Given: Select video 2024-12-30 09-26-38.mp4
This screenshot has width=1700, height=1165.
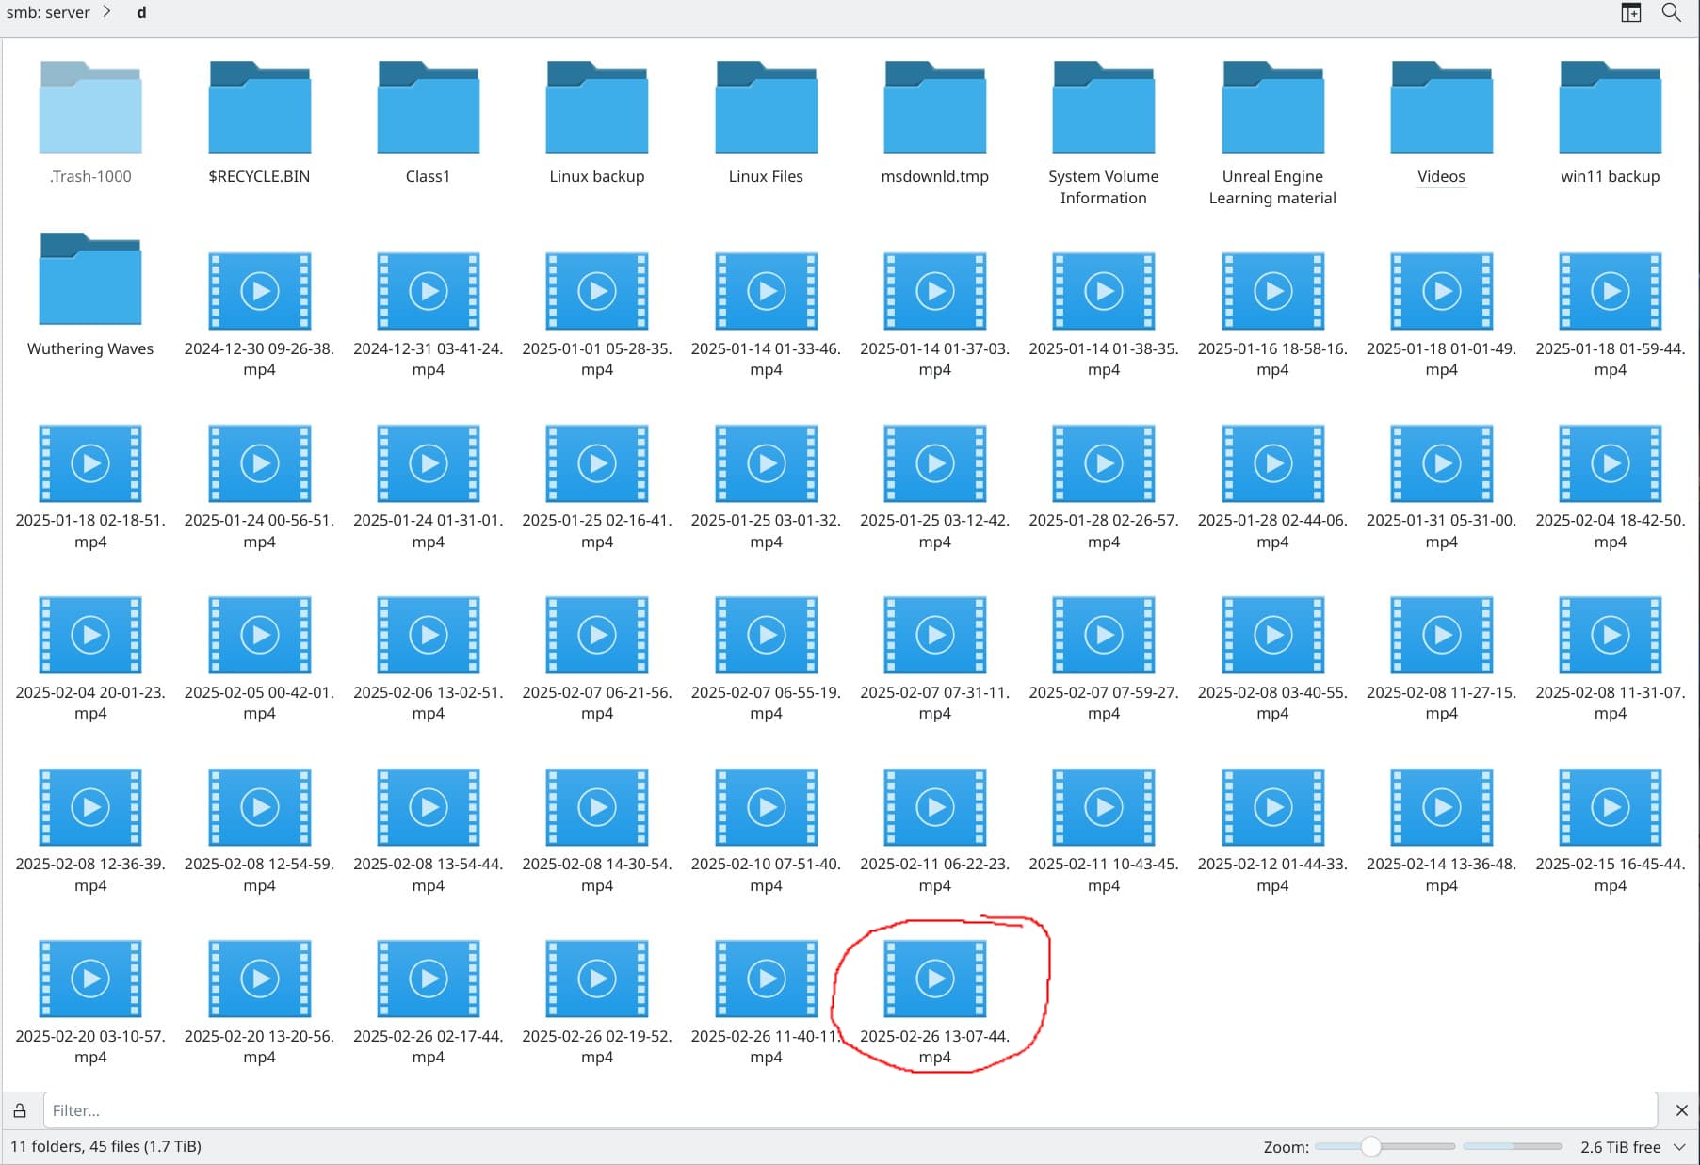Looking at the screenshot, I should (x=259, y=292).
